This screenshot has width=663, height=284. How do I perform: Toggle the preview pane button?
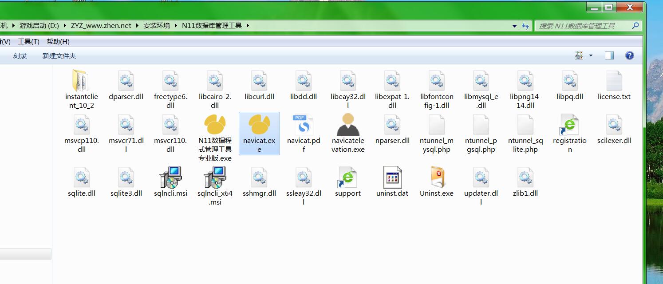click(x=609, y=55)
